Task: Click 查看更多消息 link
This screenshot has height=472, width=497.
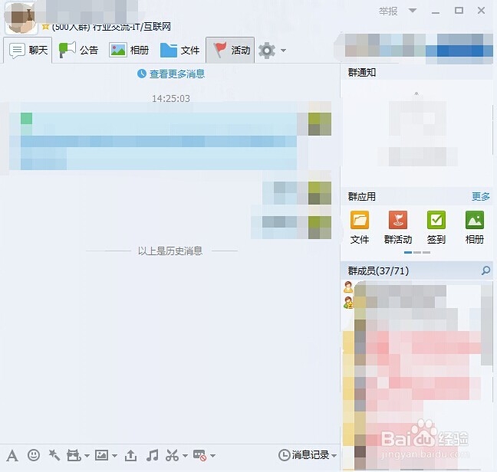Action: (x=177, y=74)
